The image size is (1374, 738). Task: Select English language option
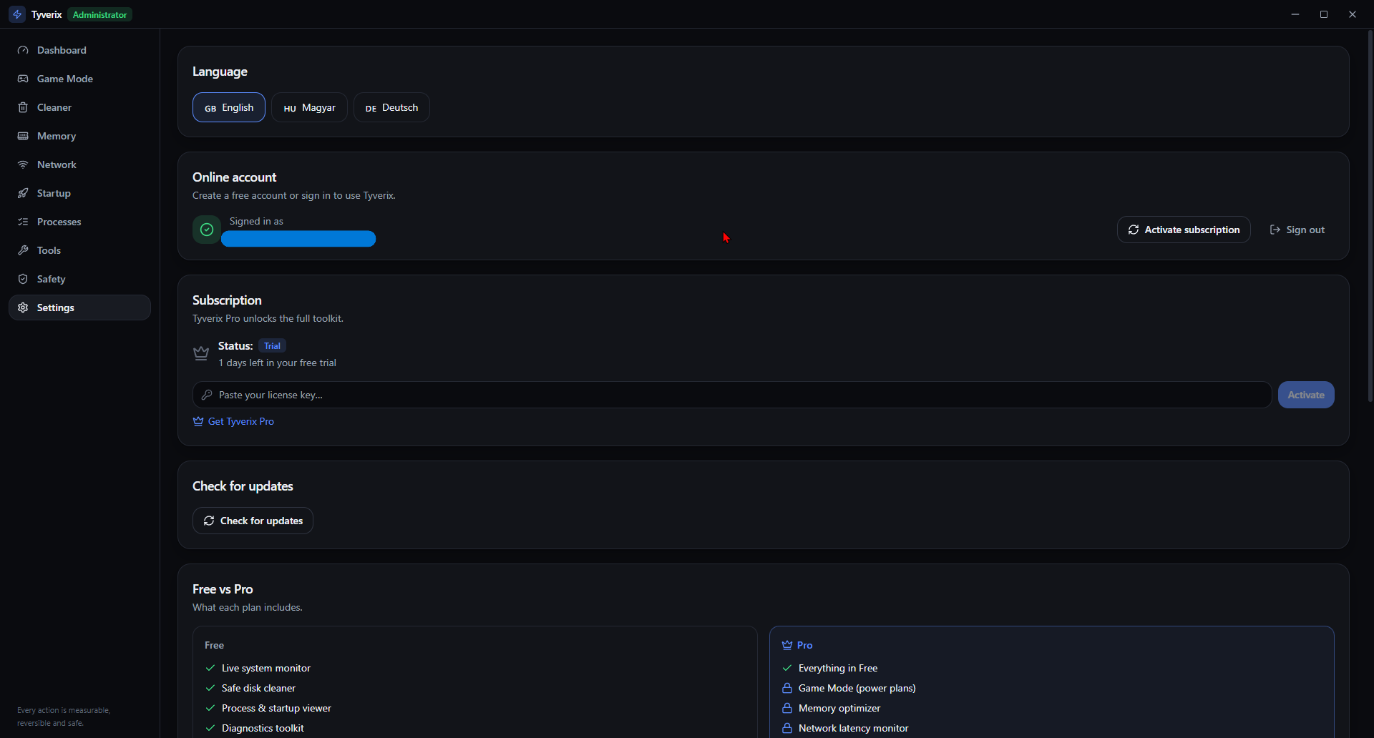229,107
